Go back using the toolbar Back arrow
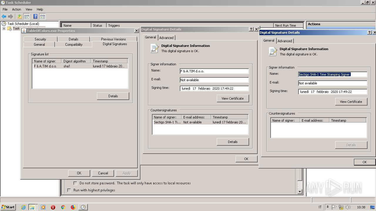The image size is (376, 211). pyautogui.click(x=4, y=17)
